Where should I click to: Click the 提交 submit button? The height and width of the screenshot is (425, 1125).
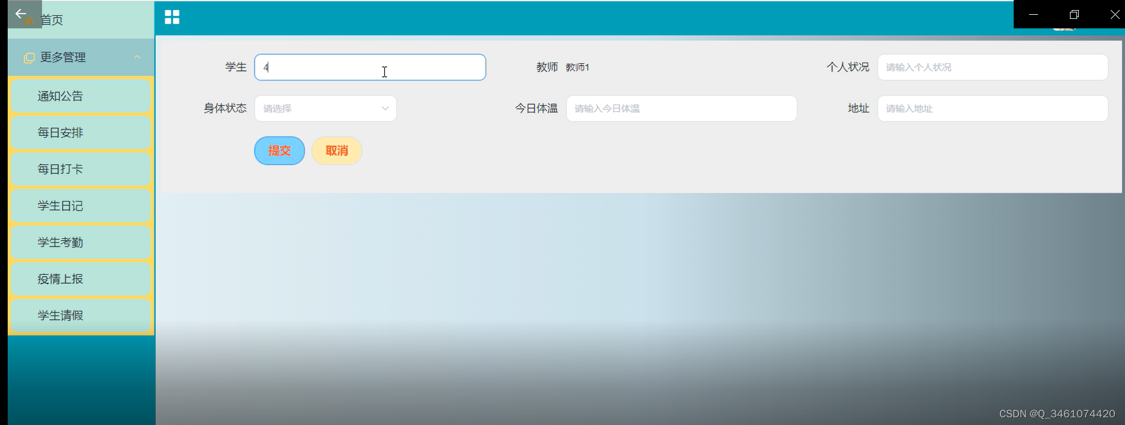[x=279, y=151]
